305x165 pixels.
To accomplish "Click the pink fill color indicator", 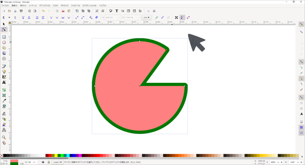I will [x=14, y=161].
